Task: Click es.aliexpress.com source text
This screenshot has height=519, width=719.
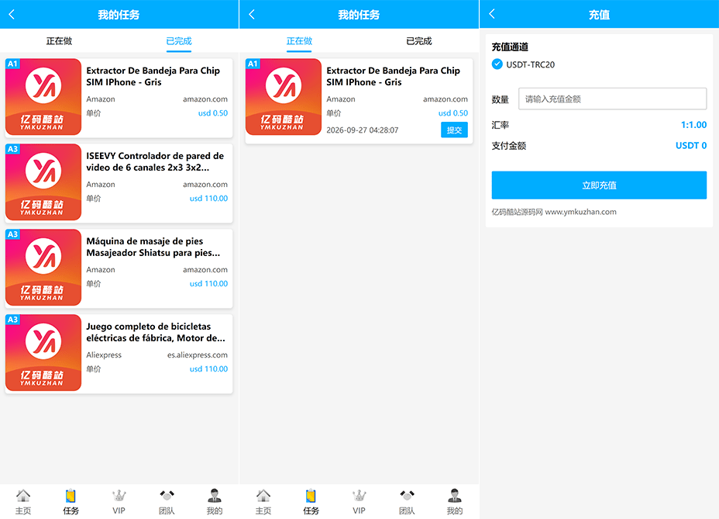Action: (x=197, y=355)
